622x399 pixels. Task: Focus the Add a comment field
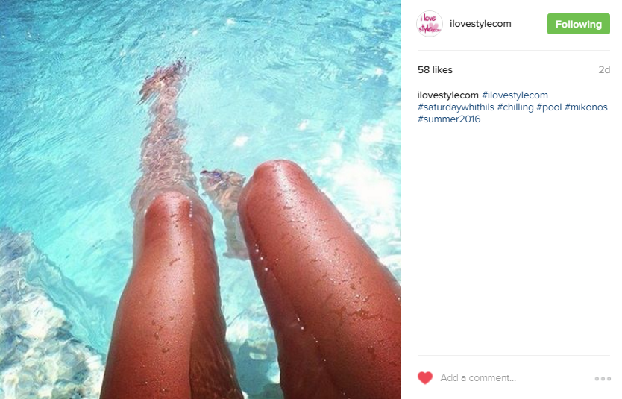click(514, 378)
